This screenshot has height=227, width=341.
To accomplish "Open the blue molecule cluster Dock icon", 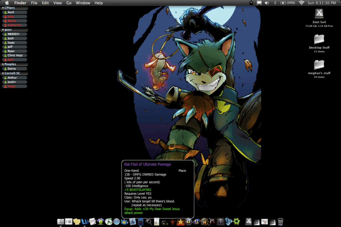I will pos(229,222).
